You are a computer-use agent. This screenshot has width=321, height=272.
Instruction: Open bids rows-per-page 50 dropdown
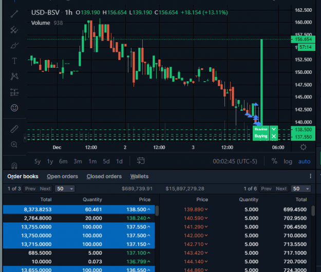65,188
